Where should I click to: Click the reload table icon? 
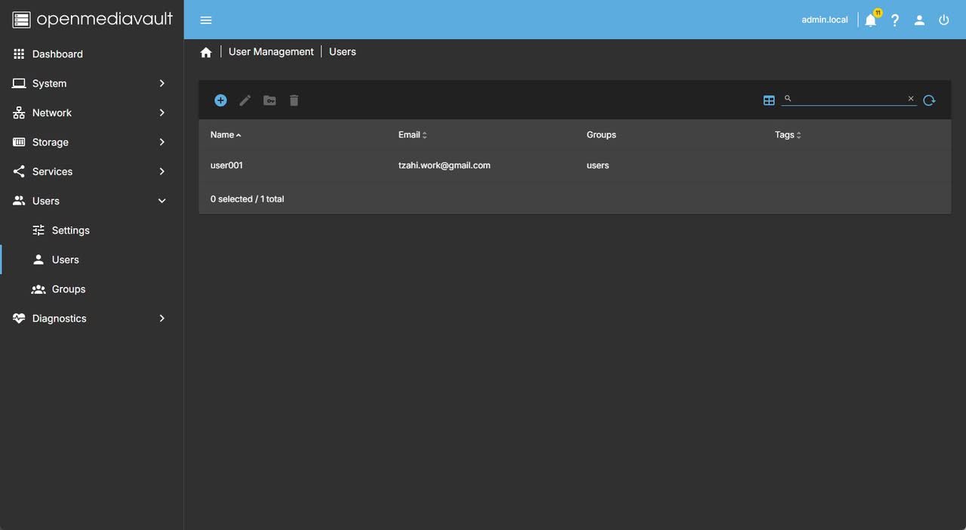point(929,100)
